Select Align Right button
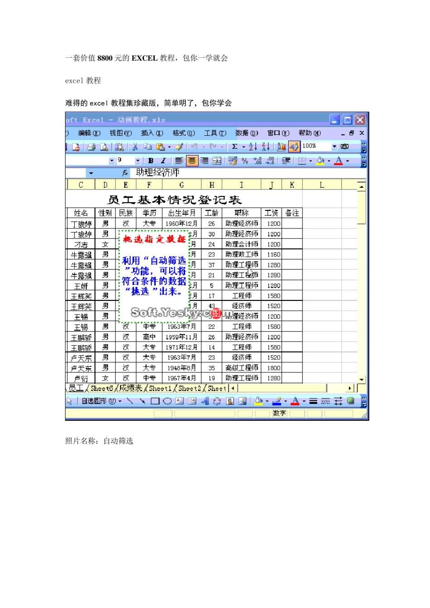Viewport: 430px width, 608px height. [x=205, y=161]
